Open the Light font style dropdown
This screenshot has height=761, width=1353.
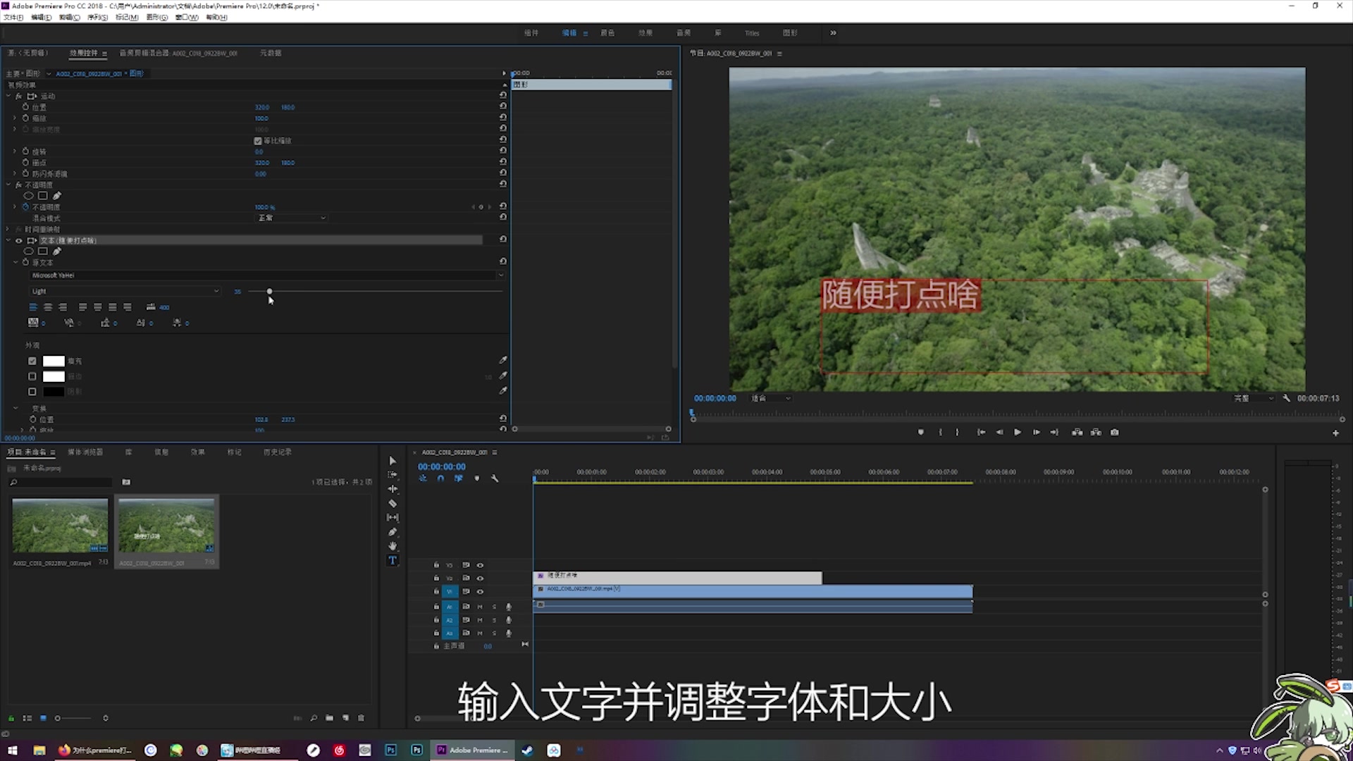125,291
